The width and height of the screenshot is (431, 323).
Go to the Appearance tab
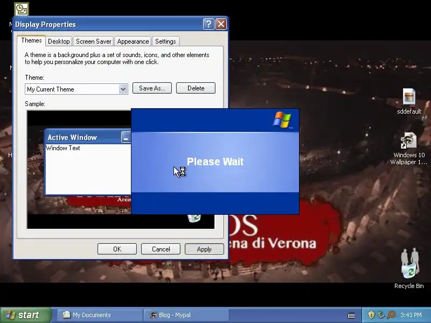(x=133, y=41)
